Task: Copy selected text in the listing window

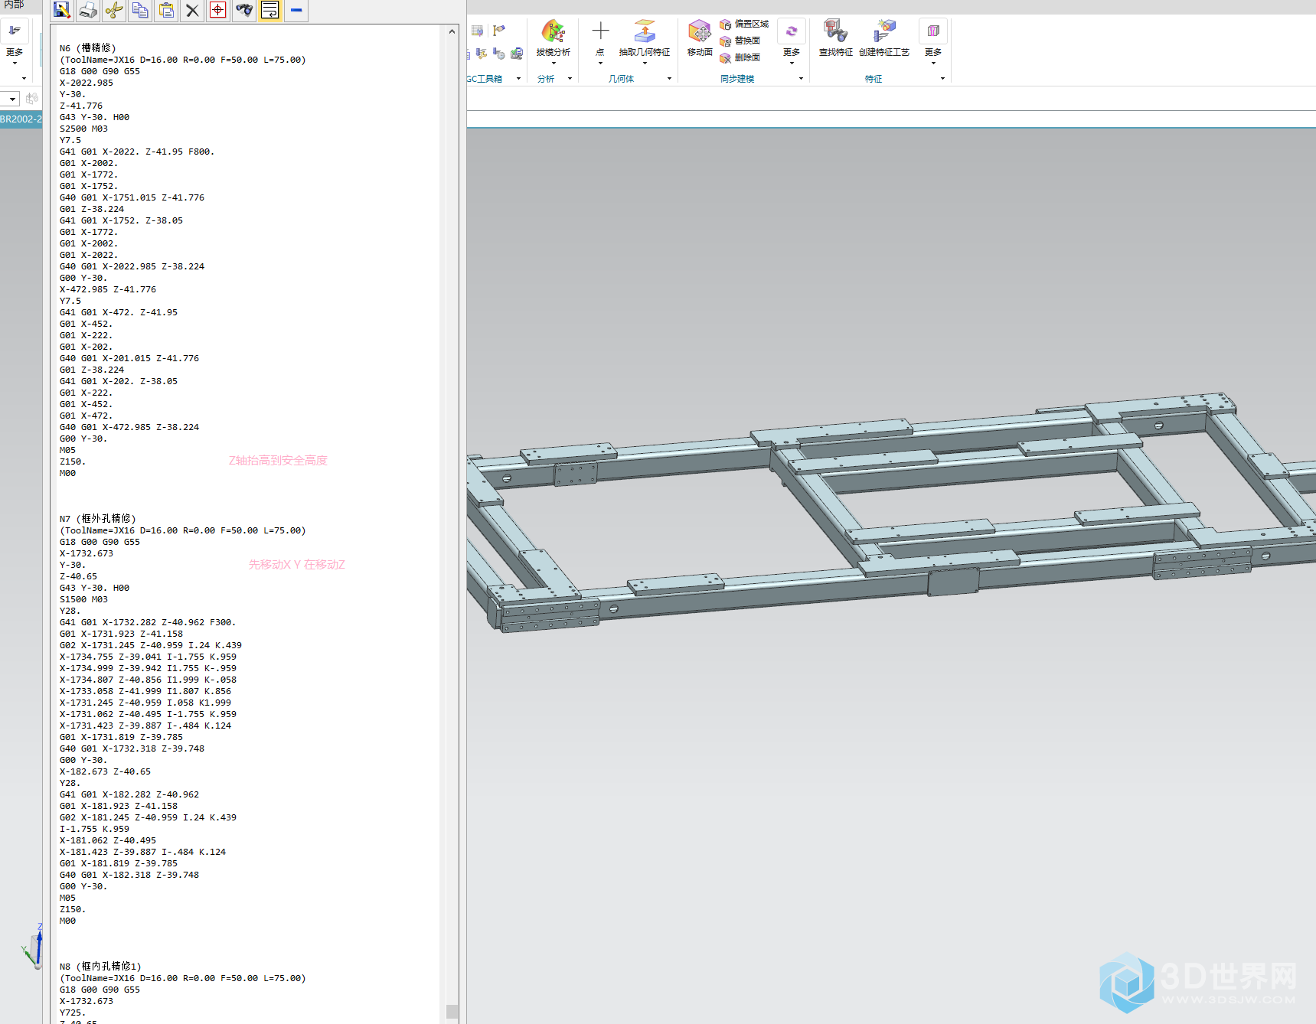Action: pyautogui.click(x=140, y=10)
